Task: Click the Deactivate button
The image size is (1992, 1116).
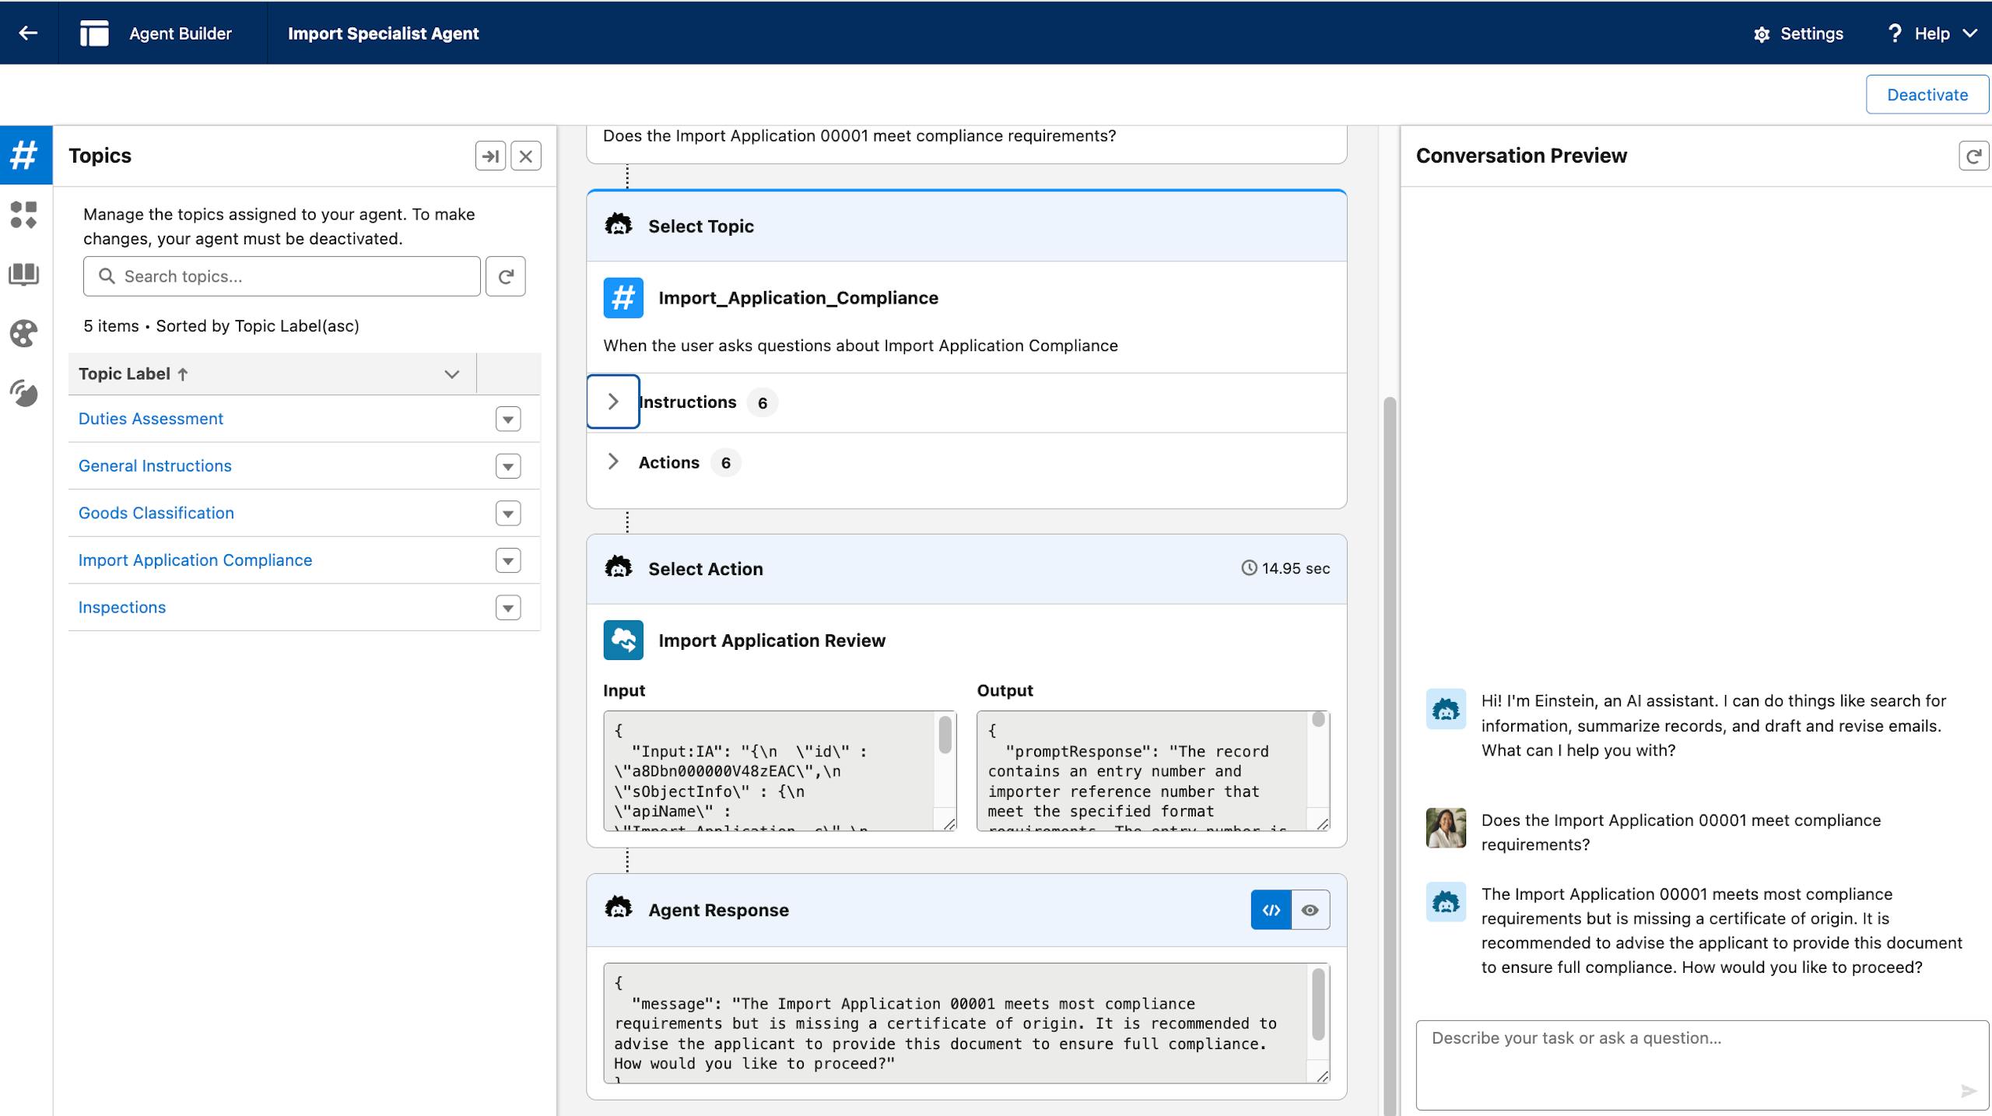Action: pos(1927,95)
